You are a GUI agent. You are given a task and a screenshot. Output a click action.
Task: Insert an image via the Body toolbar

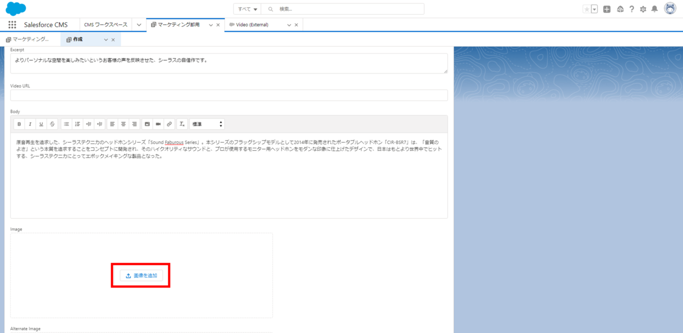(x=147, y=124)
